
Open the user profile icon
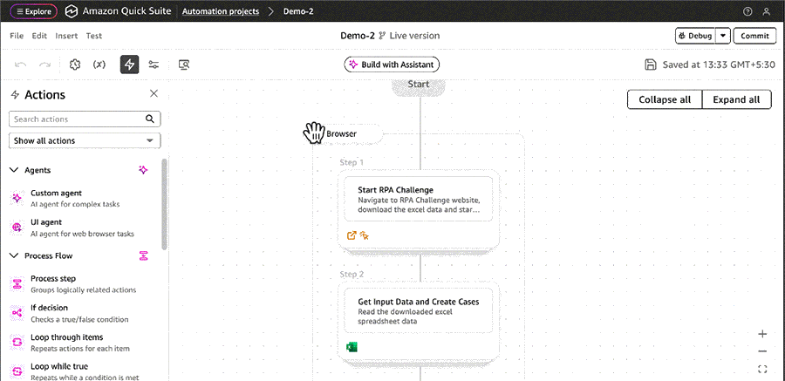point(767,11)
